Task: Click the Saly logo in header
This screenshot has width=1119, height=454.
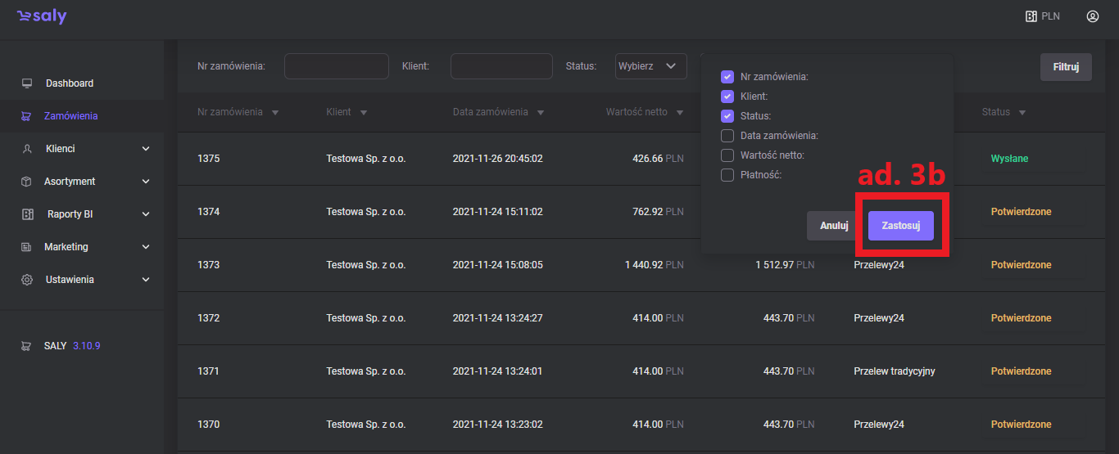Action: point(42,16)
